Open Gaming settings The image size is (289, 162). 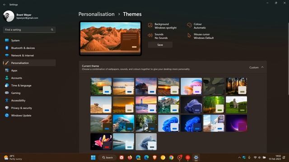click(29, 93)
